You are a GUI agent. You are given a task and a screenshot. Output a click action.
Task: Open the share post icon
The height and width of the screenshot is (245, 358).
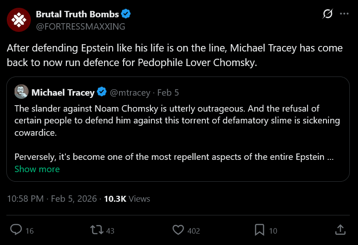point(341,230)
